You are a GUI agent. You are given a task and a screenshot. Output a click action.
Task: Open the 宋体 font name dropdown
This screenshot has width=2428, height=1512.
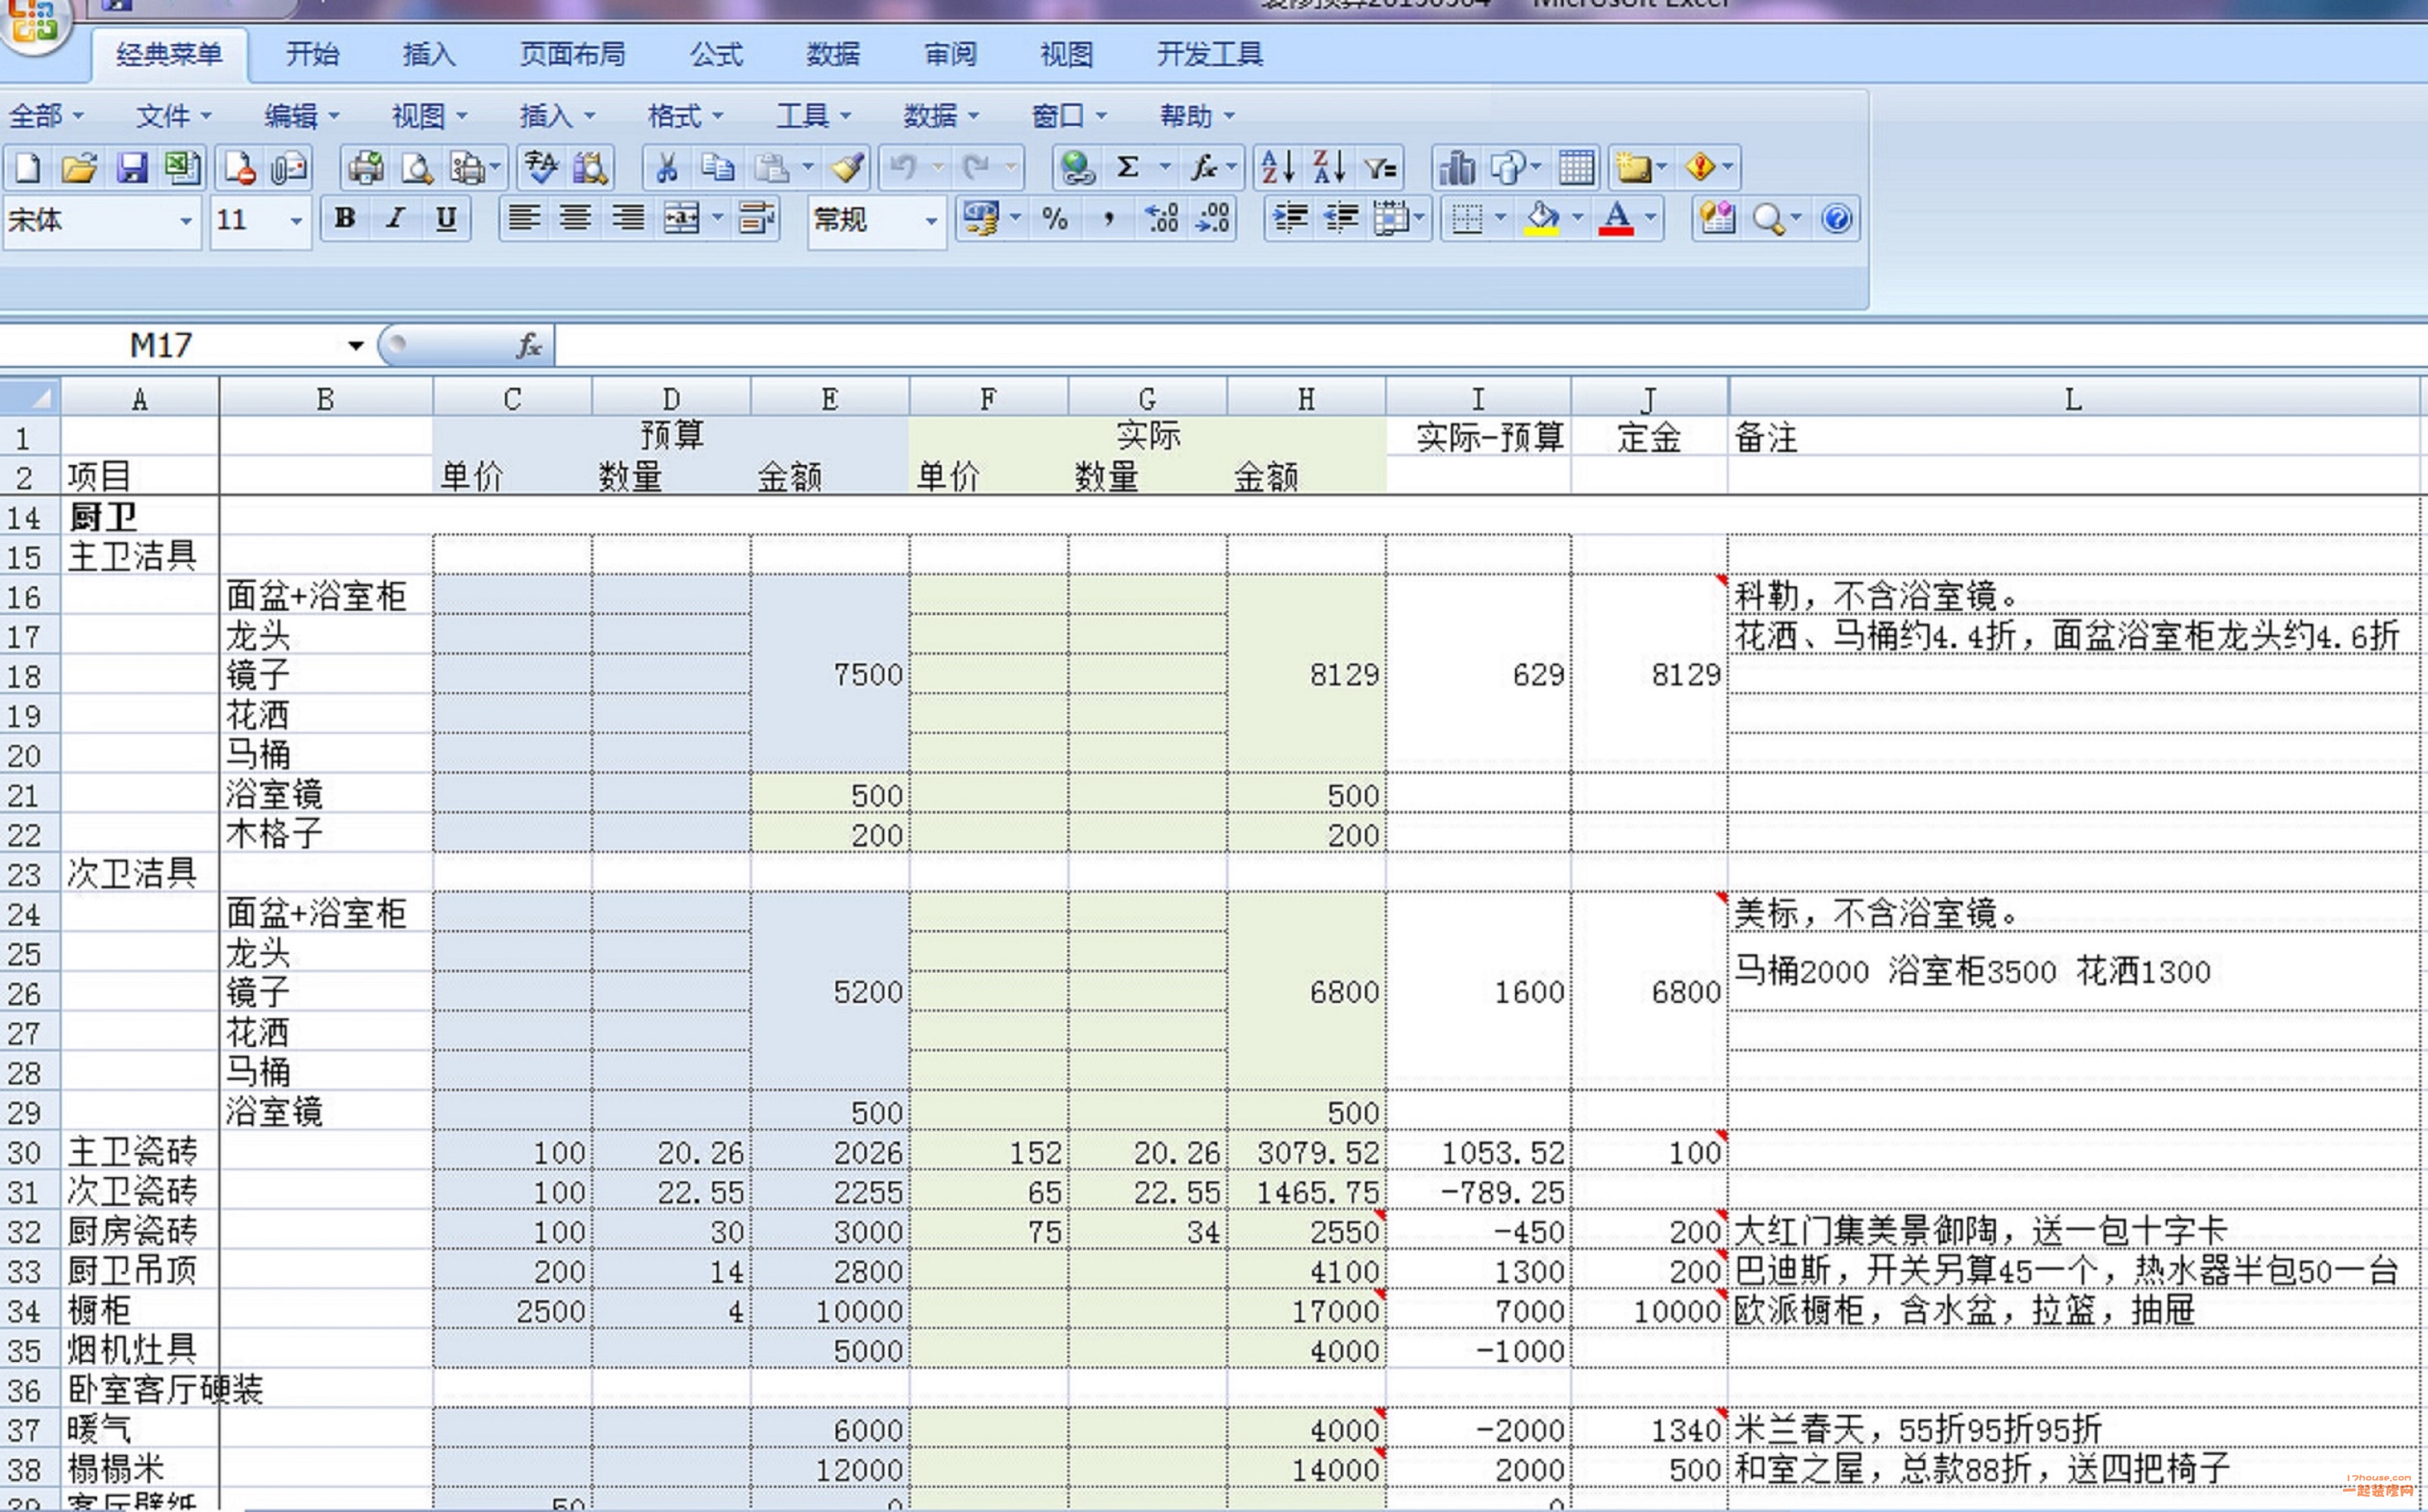(186, 221)
